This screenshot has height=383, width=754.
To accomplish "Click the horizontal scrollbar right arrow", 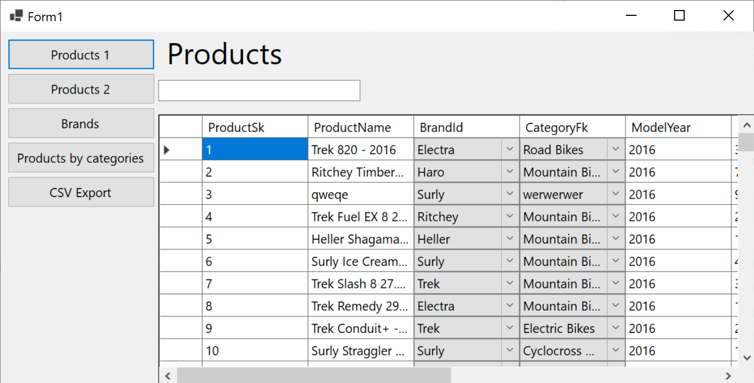I will tap(728, 376).
